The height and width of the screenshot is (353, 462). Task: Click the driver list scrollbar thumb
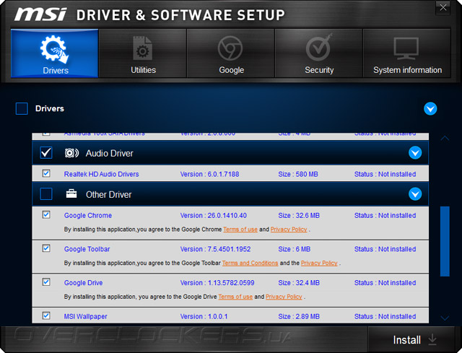445,241
